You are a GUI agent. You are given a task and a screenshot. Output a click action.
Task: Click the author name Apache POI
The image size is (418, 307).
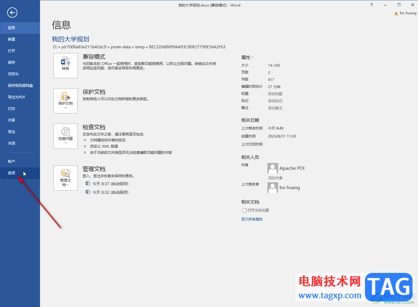coord(292,168)
